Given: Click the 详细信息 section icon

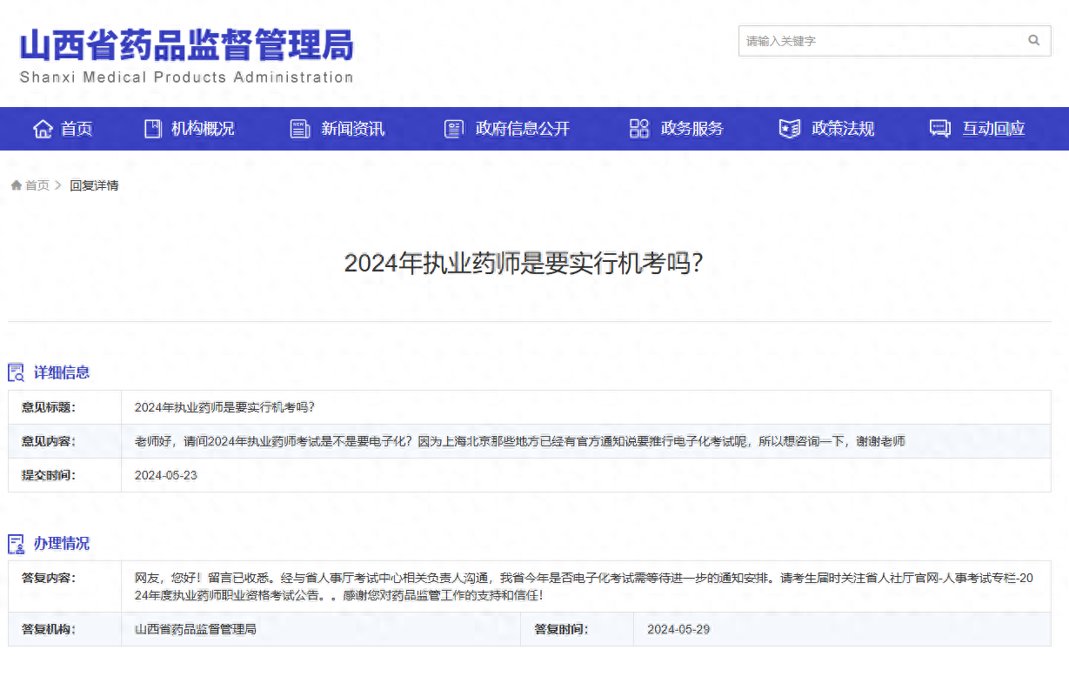Looking at the screenshot, I should 17,372.
